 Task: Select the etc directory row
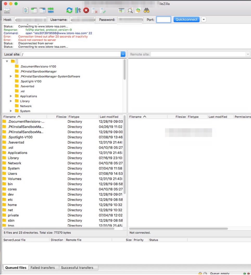point(63,200)
